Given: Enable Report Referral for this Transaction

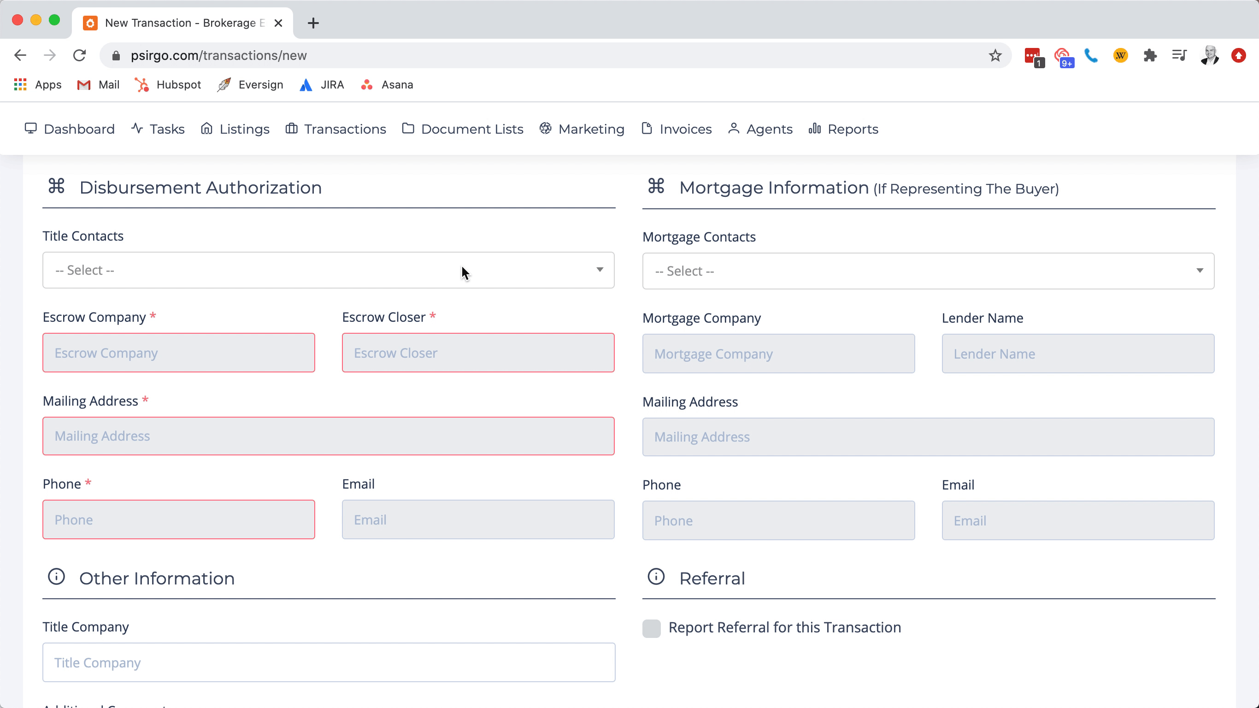Looking at the screenshot, I should pyautogui.click(x=651, y=628).
